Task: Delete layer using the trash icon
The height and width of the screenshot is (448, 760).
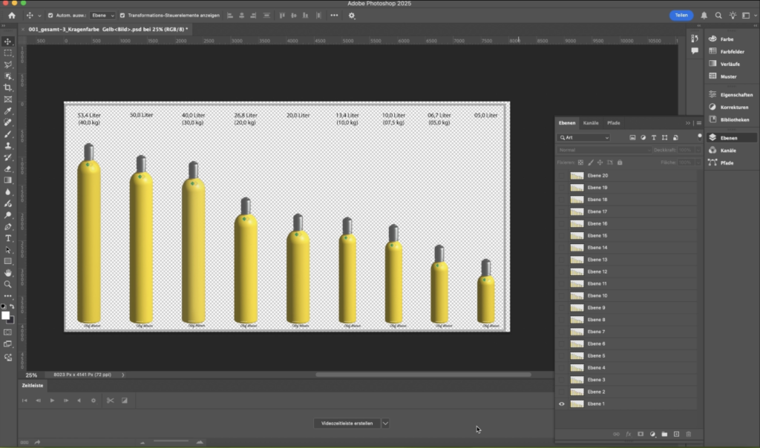Action: (688, 434)
